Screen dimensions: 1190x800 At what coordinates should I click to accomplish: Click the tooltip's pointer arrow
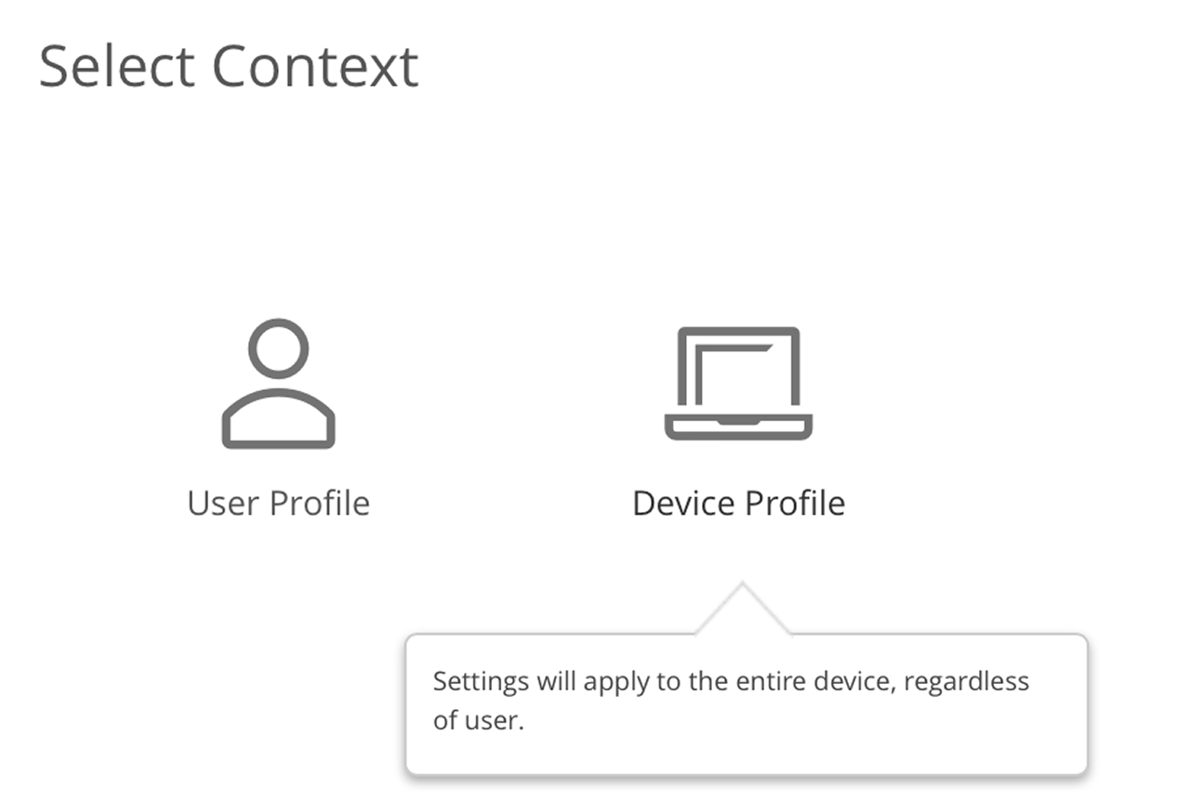click(742, 610)
